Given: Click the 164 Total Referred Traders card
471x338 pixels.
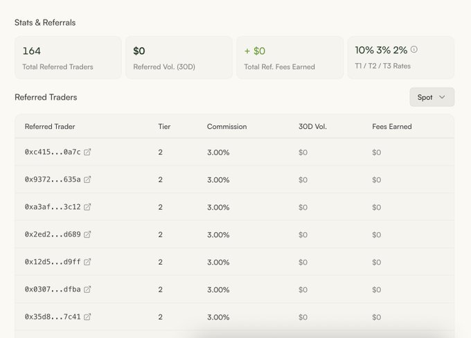Looking at the screenshot, I should (68, 57).
